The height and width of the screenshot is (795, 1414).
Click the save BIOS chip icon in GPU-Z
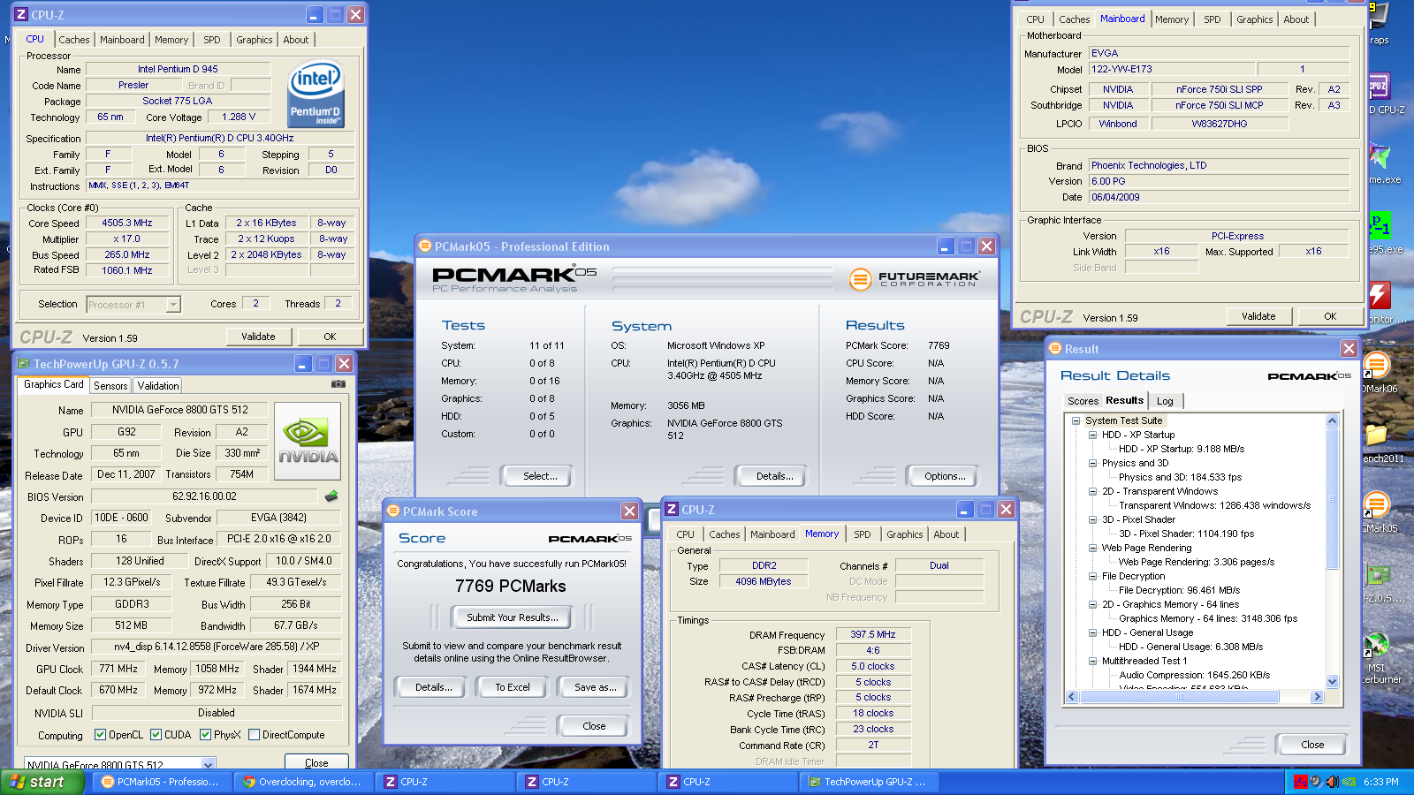[x=331, y=496]
